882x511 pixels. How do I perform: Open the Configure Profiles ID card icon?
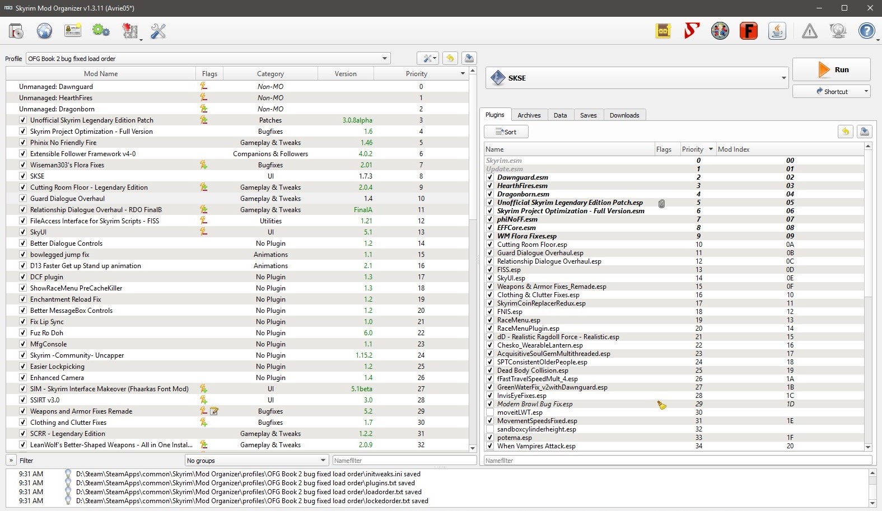click(x=73, y=31)
